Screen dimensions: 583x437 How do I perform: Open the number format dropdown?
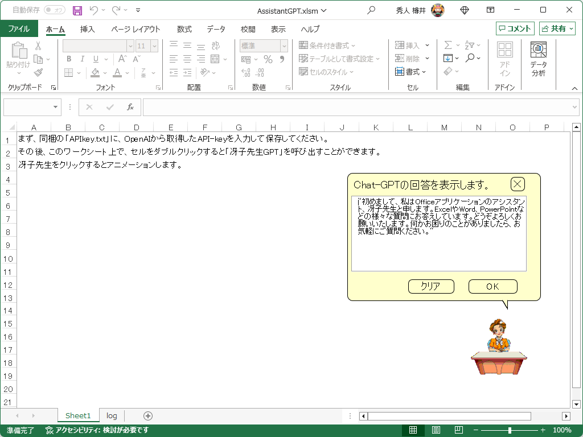[x=284, y=46]
